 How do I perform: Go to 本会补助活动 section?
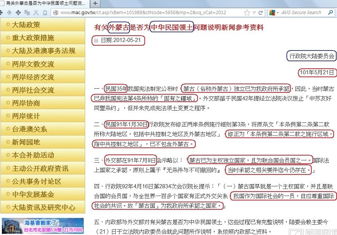pyautogui.click(x=43, y=155)
